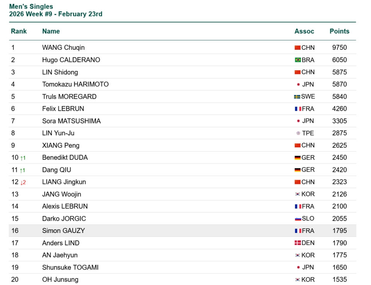Click the Japan flag for Tomokazu HARIMOTO
The width and height of the screenshot is (371, 285).
[x=298, y=84]
